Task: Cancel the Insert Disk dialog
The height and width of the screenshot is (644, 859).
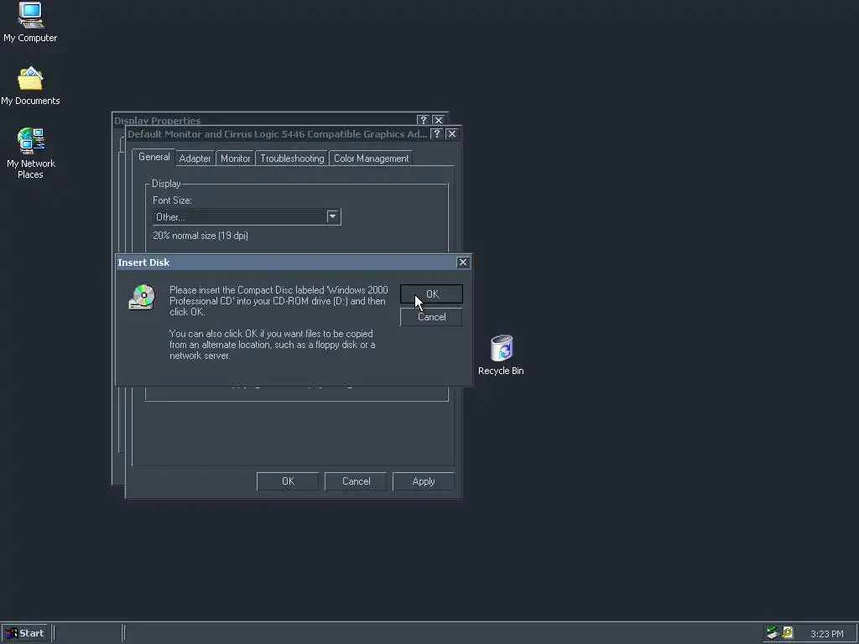Action: click(x=431, y=317)
